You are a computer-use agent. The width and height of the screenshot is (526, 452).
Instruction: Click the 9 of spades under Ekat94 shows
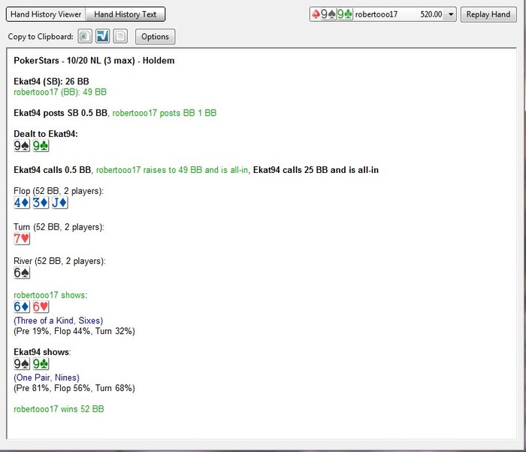(22, 364)
